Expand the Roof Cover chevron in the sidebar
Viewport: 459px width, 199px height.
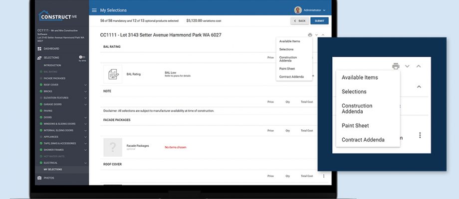[x=85, y=85]
